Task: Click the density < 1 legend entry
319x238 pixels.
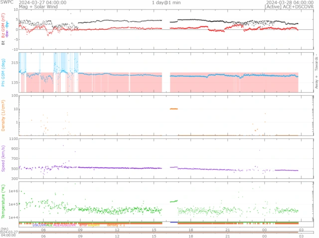Action: 116,225
